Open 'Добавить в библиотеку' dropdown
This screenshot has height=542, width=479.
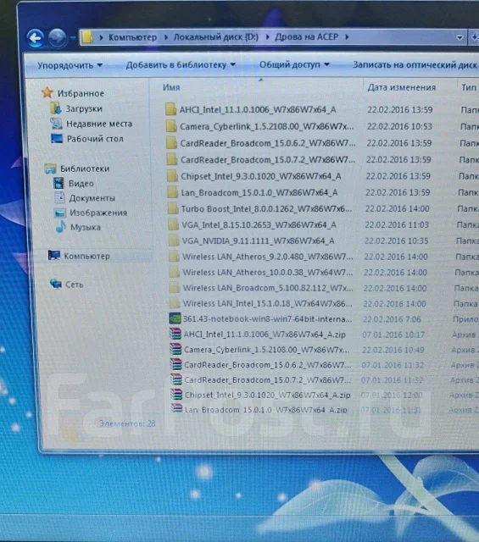coord(181,64)
